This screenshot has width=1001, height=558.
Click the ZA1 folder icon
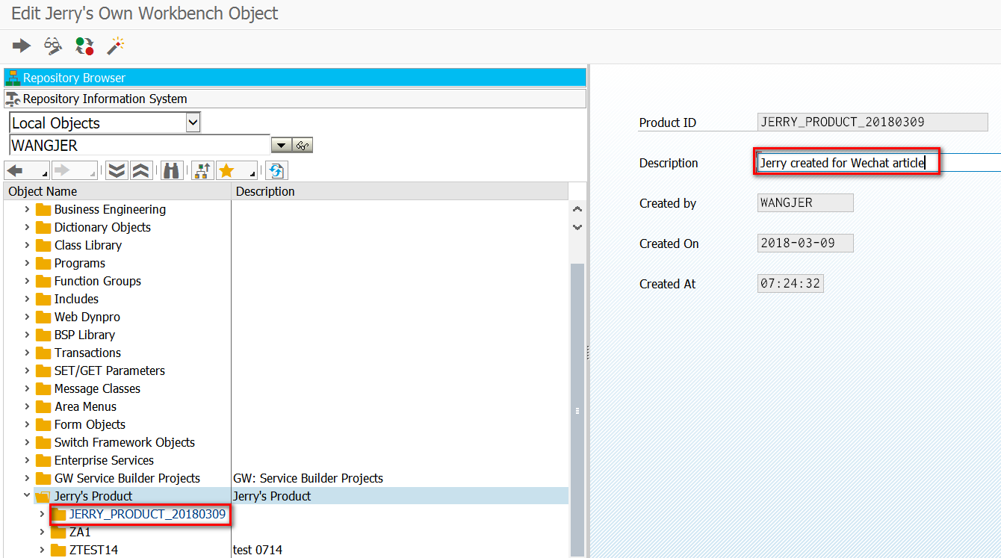pos(58,533)
